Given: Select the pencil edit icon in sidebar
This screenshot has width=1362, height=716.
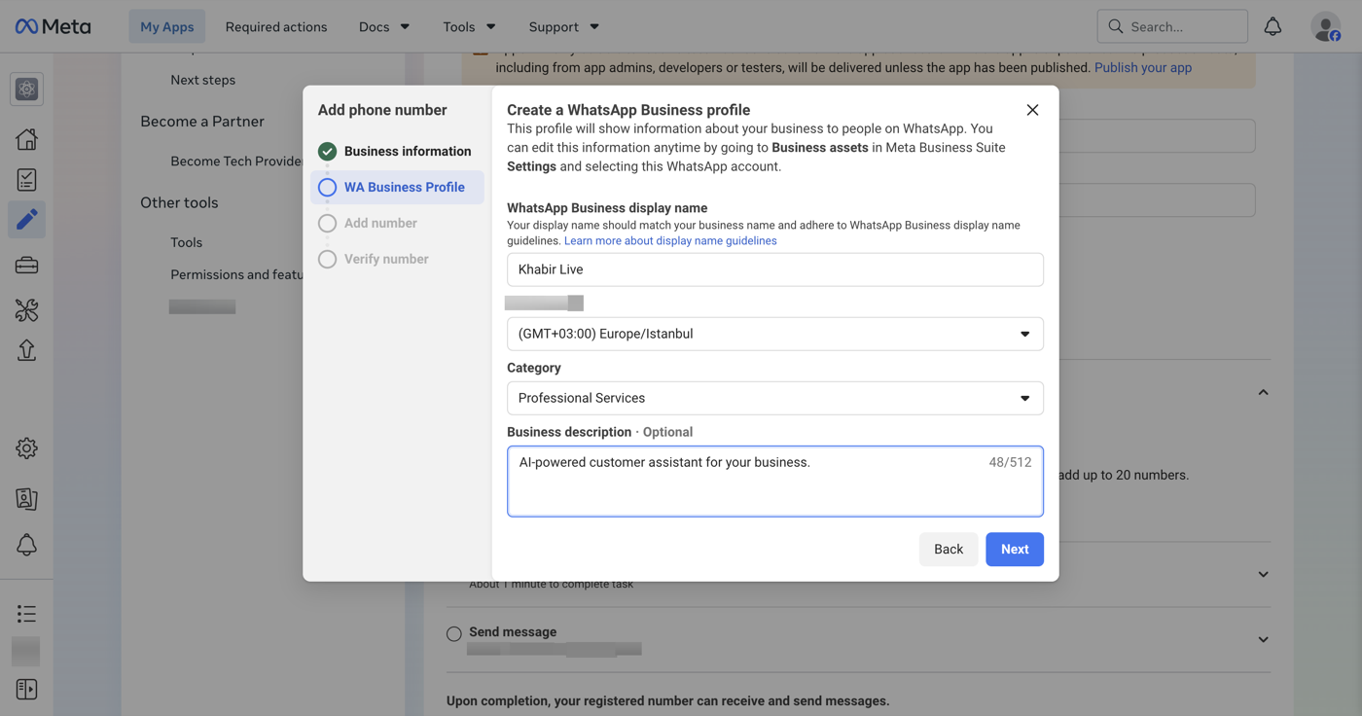Looking at the screenshot, I should (26, 220).
